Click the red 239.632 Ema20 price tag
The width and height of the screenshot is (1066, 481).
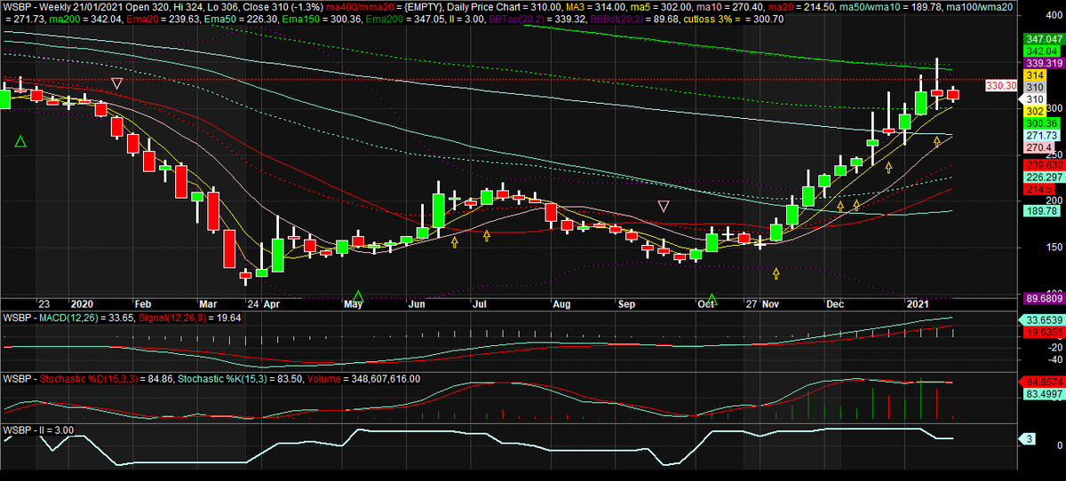(1044, 165)
